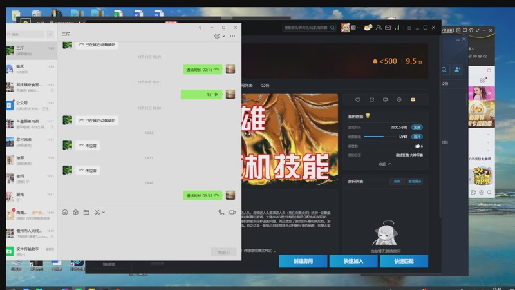Open the 公众号 subscriptions entry
515x290 pixels.
(32, 106)
